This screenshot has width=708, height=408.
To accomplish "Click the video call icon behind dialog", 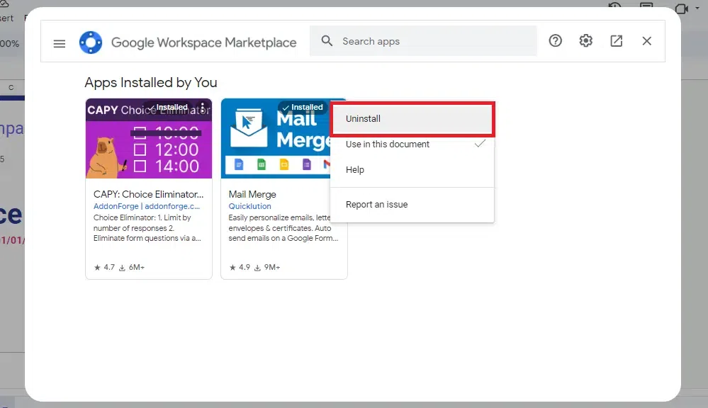I will [x=681, y=8].
